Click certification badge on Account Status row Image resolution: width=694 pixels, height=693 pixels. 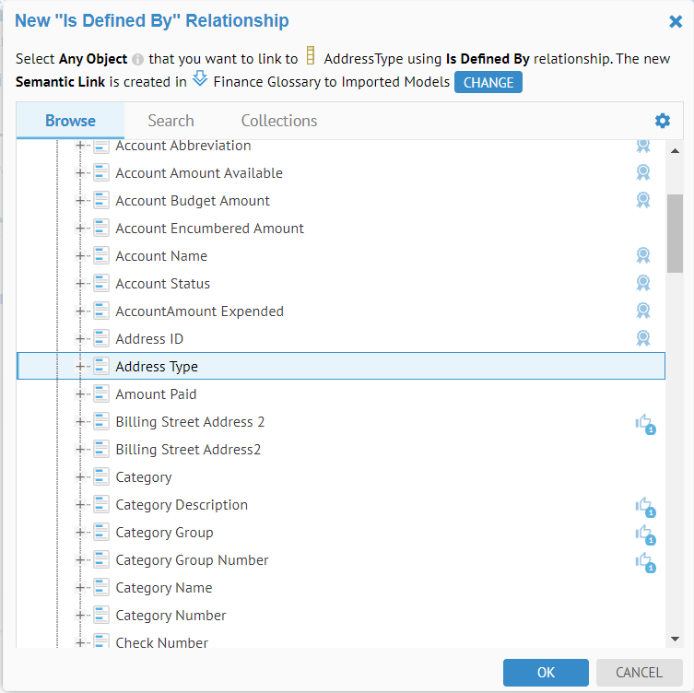[x=643, y=284]
